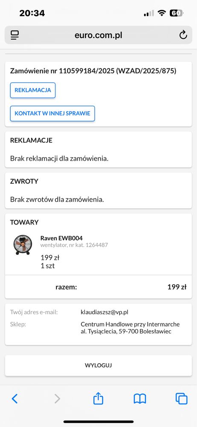Click KONTAKT W INNEJ SPRAWIE button

52,113
